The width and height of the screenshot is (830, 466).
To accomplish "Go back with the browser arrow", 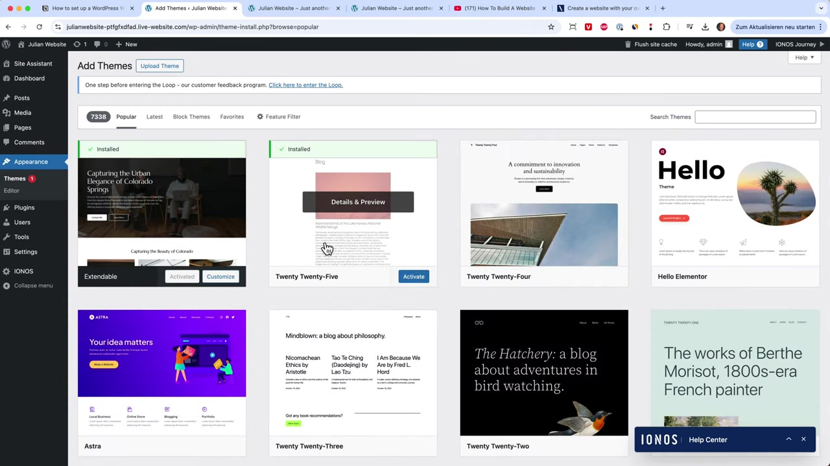I will [8, 27].
